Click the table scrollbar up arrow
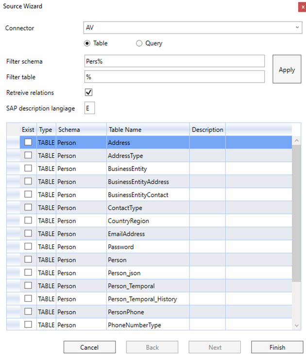 click(x=297, y=140)
